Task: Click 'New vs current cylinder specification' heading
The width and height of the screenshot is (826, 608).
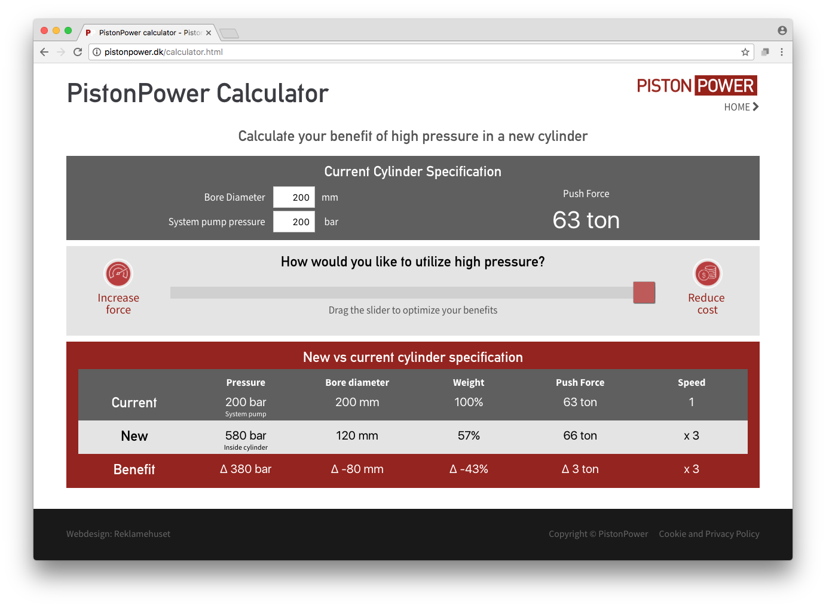Action: point(412,357)
